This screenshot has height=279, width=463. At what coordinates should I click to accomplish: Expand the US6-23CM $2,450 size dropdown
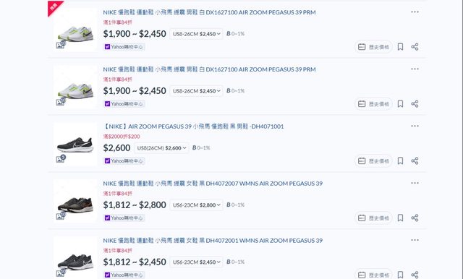[x=196, y=262]
